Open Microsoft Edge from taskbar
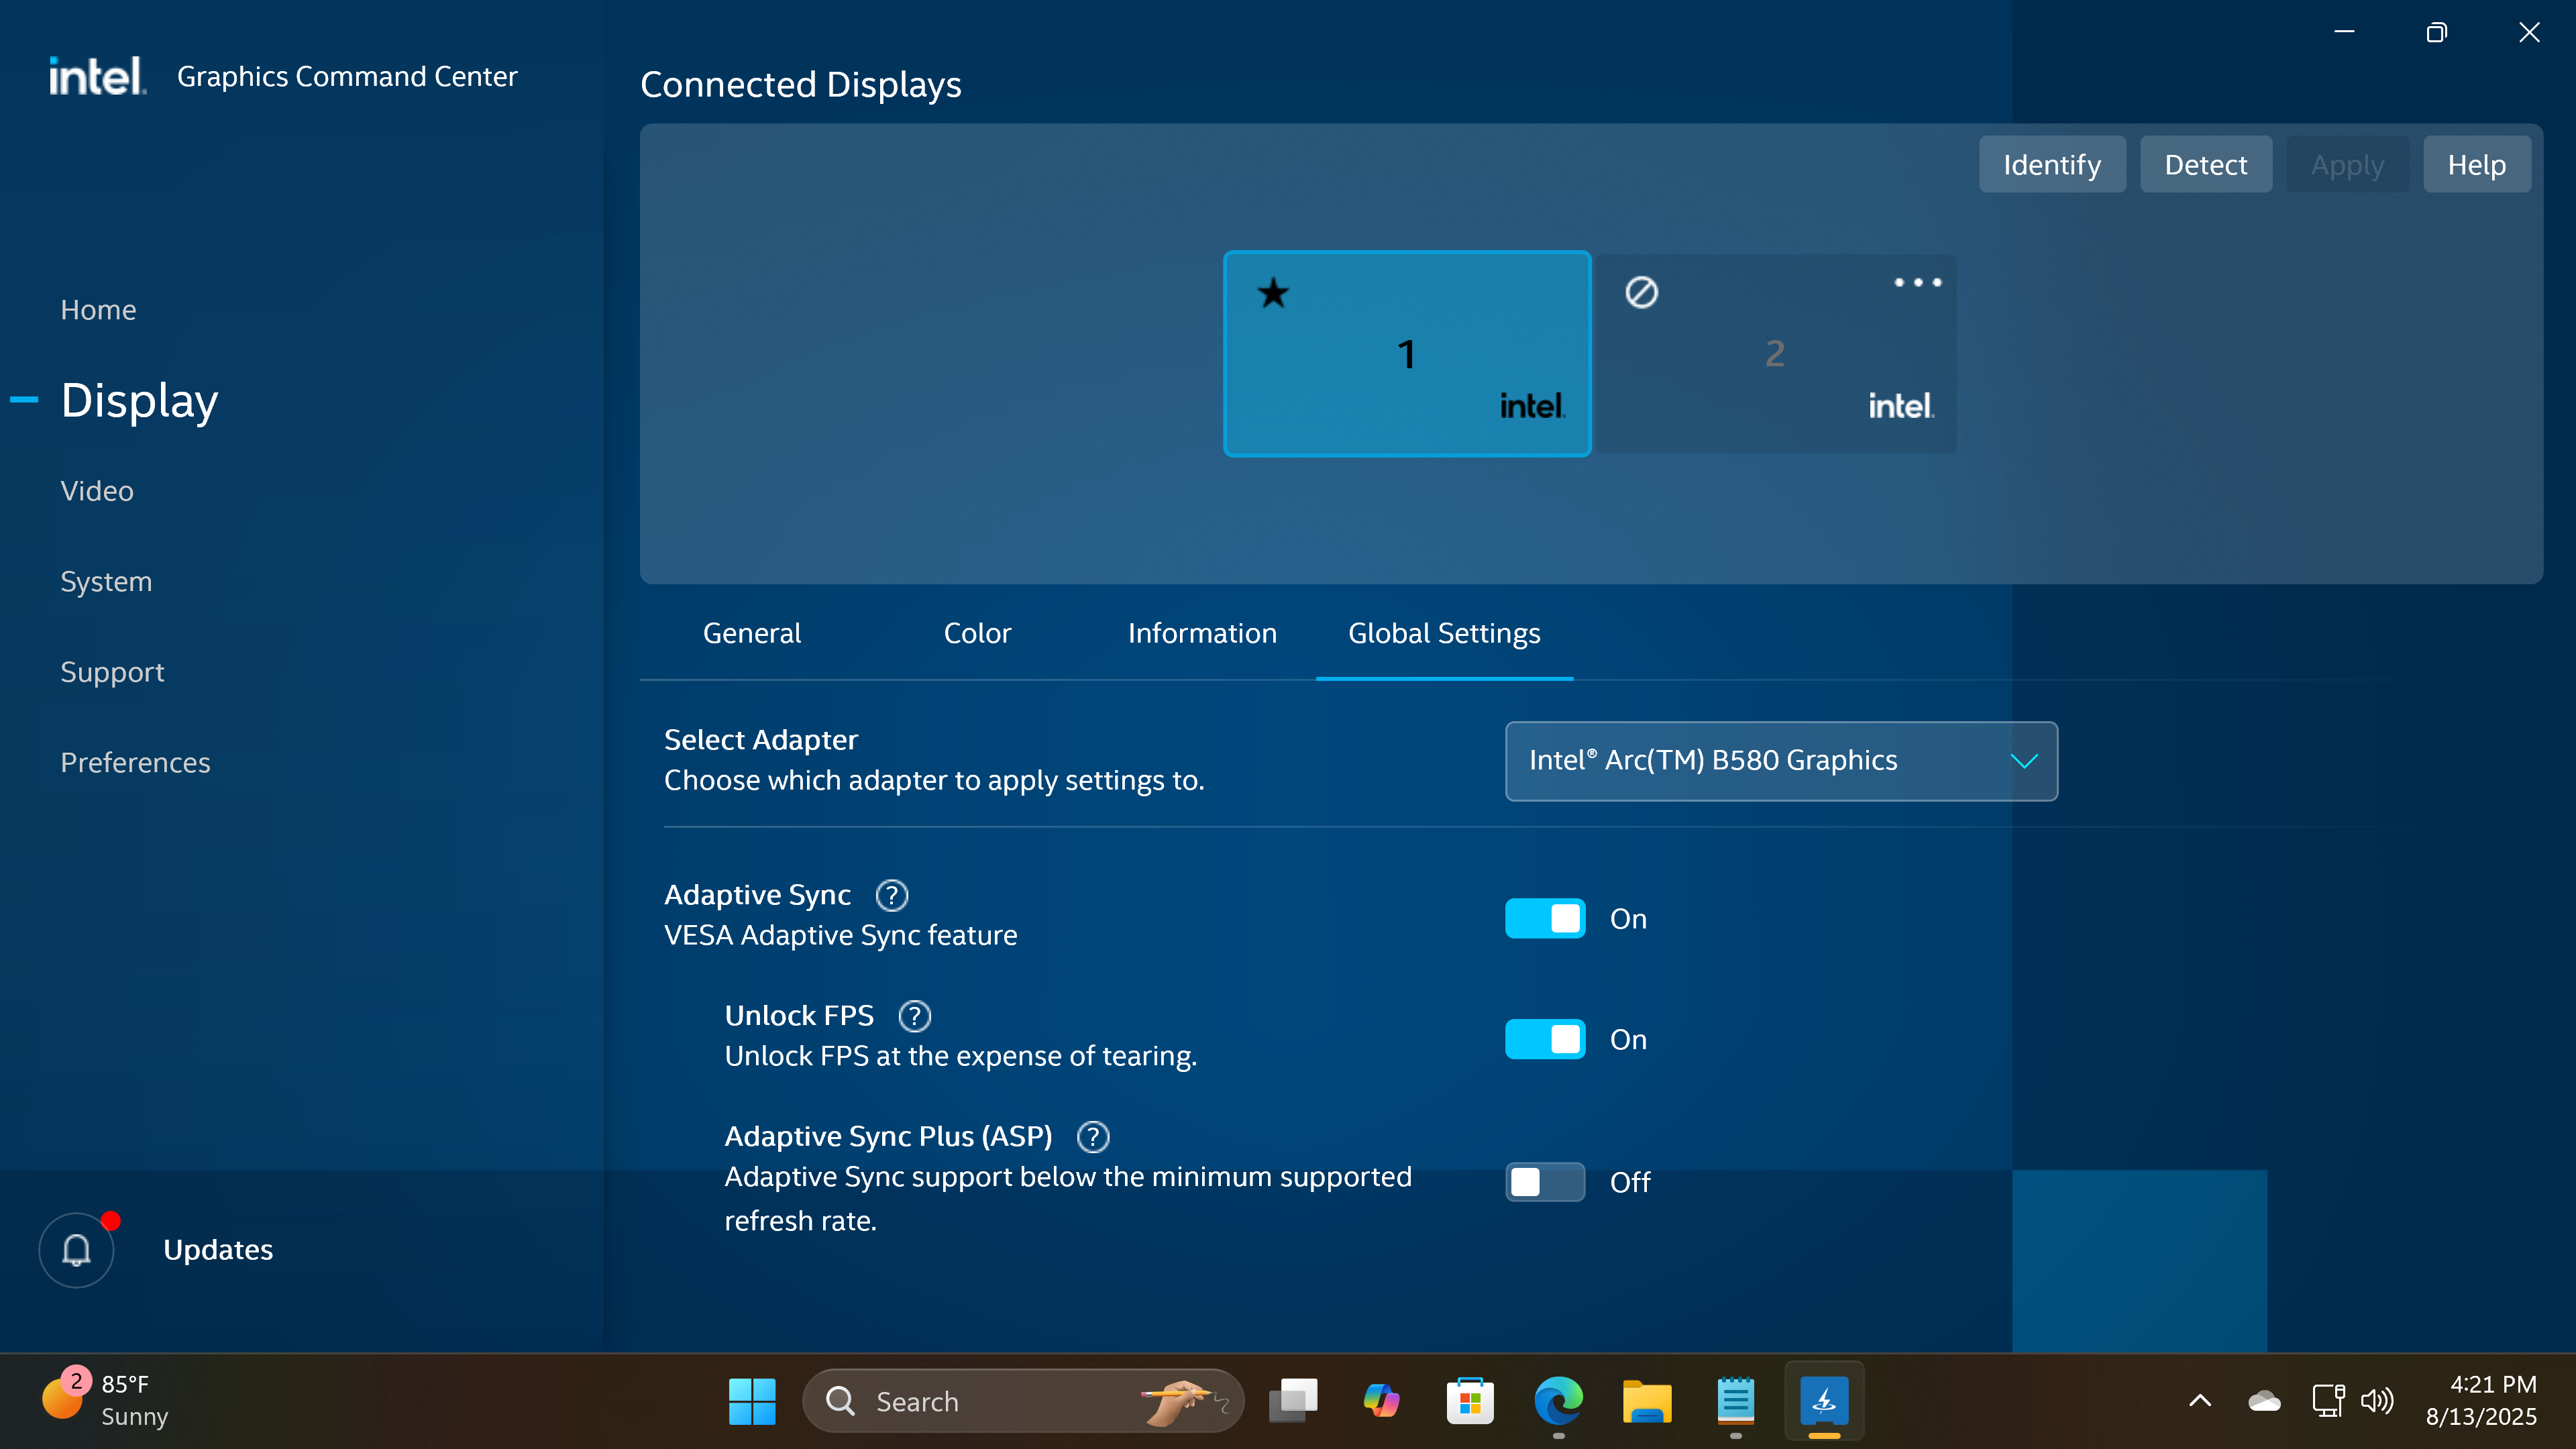2576x1449 pixels. pyautogui.click(x=1559, y=1401)
